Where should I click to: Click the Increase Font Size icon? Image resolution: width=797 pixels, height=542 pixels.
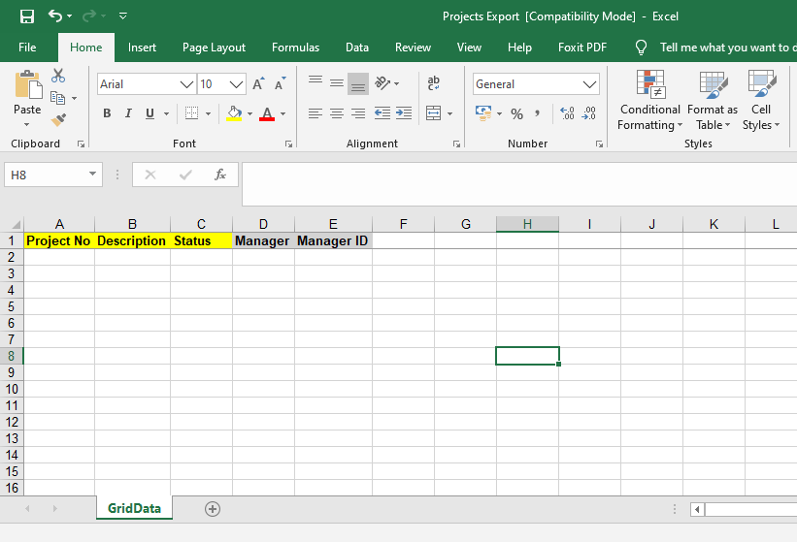click(x=258, y=84)
